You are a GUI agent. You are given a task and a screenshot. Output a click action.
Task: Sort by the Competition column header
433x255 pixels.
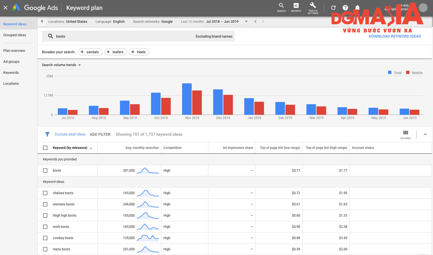[x=173, y=148]
